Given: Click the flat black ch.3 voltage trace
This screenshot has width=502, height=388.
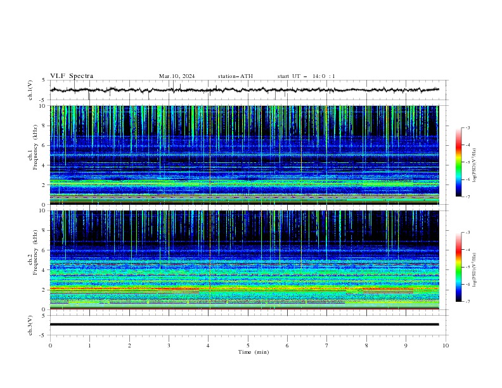Looking at the screenshot, I should [x=245, y=325].
